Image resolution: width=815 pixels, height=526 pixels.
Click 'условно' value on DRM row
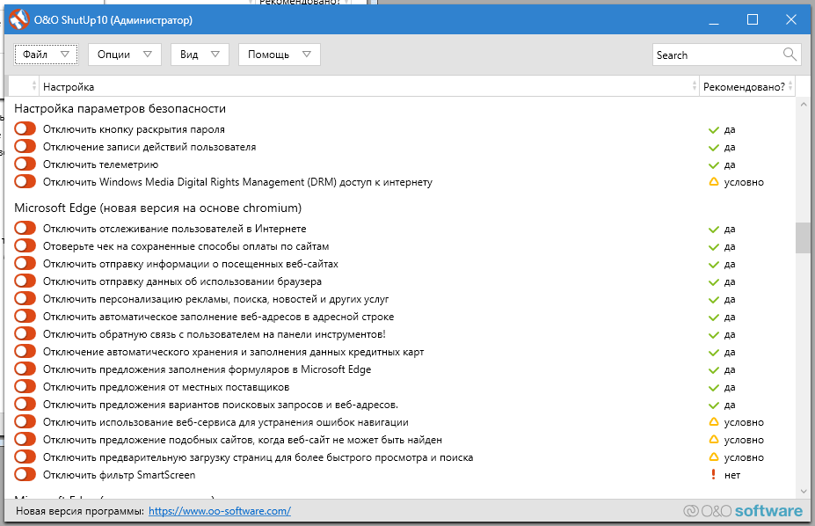(744, 182)
